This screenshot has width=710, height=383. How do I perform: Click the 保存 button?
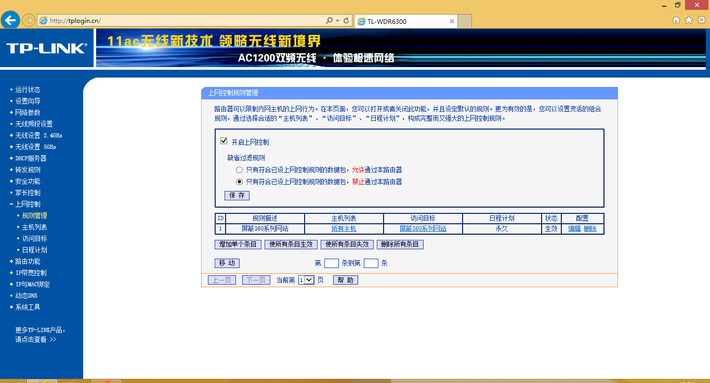pyautogui.click(x=237, y=196)
